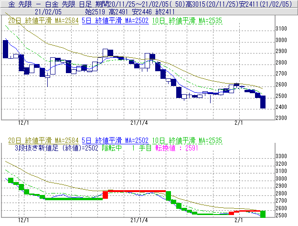The width and height of the screenshot is (298, 226).
Task: Select lower chart '20日 終値平滑 MA=2584' legend
Action: tap(43, 140)
